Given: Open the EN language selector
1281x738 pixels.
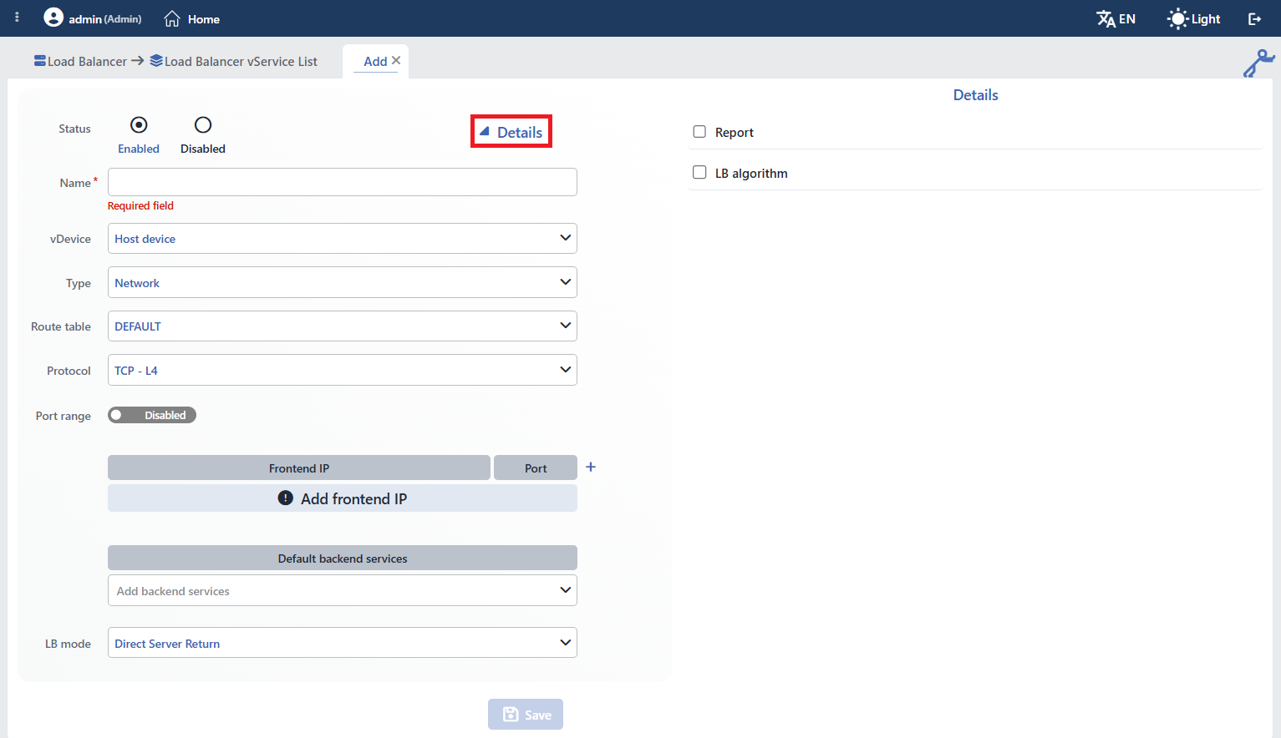Looking at the screenshot, I should coord(1116,18).
